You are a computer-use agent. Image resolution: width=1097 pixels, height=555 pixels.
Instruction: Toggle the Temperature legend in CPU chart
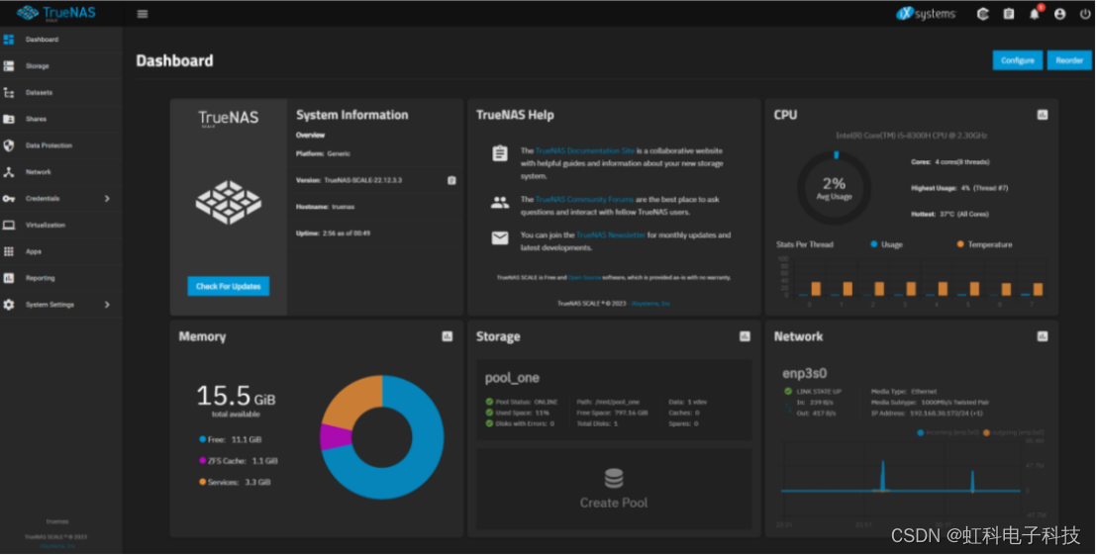tap(984, 244)
